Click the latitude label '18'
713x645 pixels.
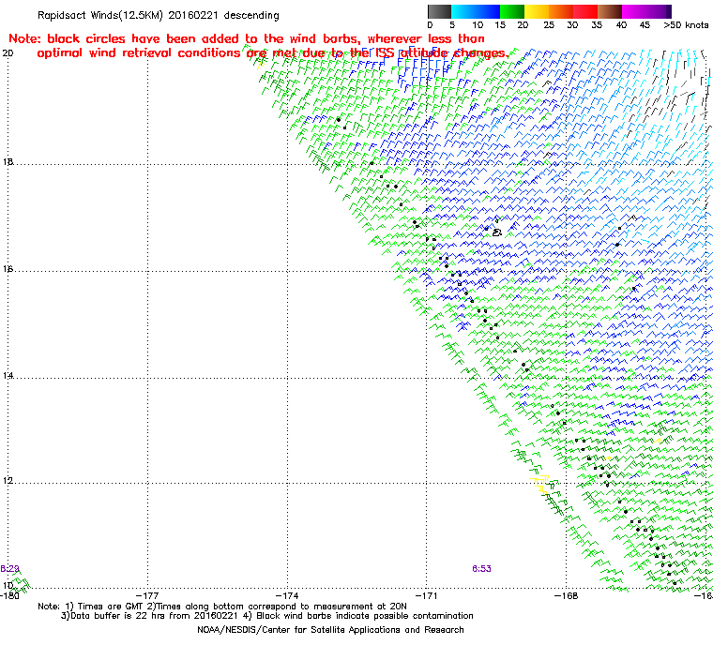point(8,162)
